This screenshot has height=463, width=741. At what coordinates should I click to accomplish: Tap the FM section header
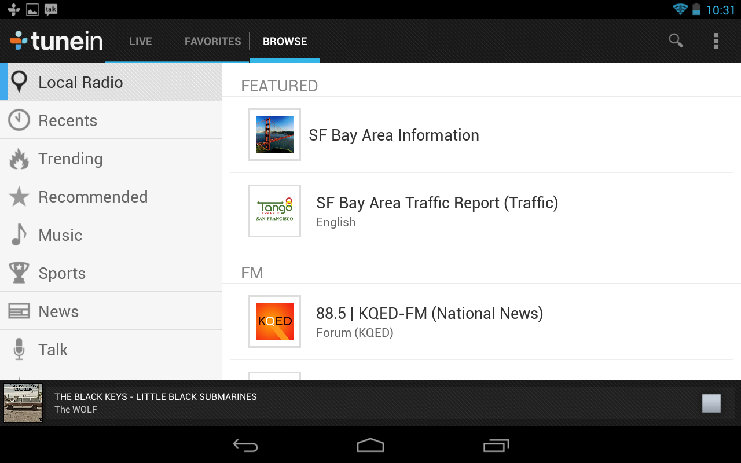252,273
